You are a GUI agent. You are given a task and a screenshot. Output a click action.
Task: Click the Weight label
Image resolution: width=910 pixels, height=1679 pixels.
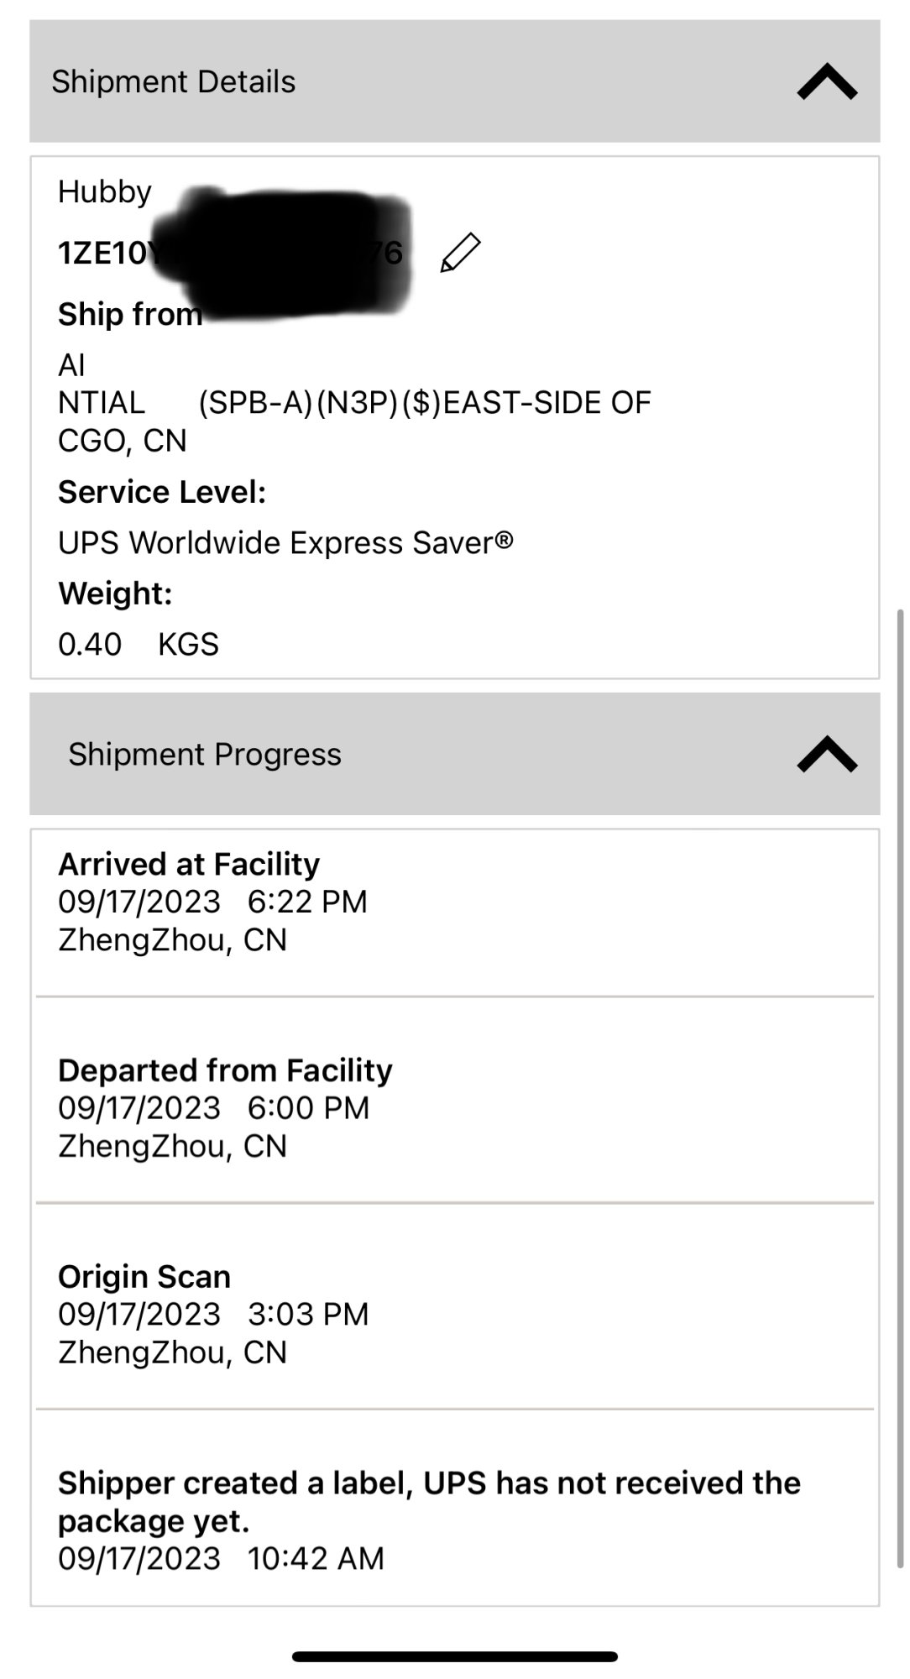click(x=115, y=594)
